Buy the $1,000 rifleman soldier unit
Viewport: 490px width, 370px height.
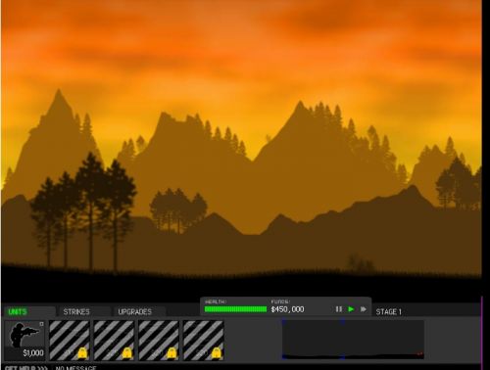pos(24,340)
